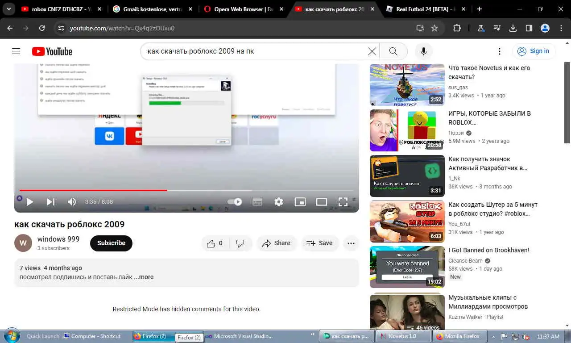Mute the video volume
This screenshot has width=571, height=343.
click(x=71, y=202)
